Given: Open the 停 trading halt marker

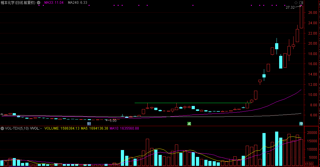Looking at the screenshot, I should [x=301, y=124].
